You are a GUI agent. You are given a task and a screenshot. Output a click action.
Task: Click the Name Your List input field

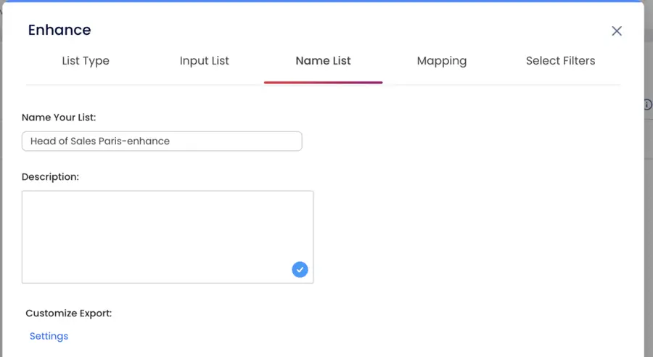162,141
